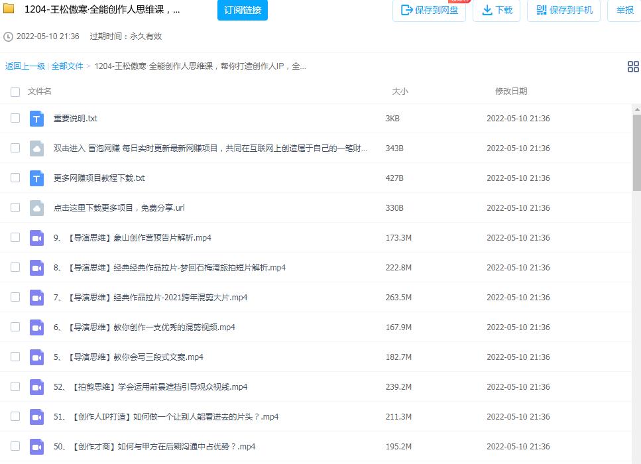641x464 pixels.
Task: Click scrollbar up arrow in file list
Action: 637,109
